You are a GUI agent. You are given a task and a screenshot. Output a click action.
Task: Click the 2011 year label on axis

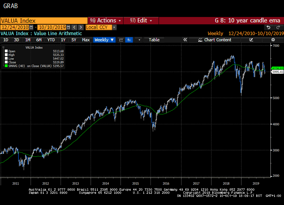click(x=15, y=183)
